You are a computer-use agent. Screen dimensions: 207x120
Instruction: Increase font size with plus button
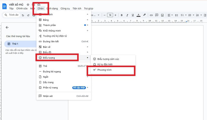click(116, 15)
